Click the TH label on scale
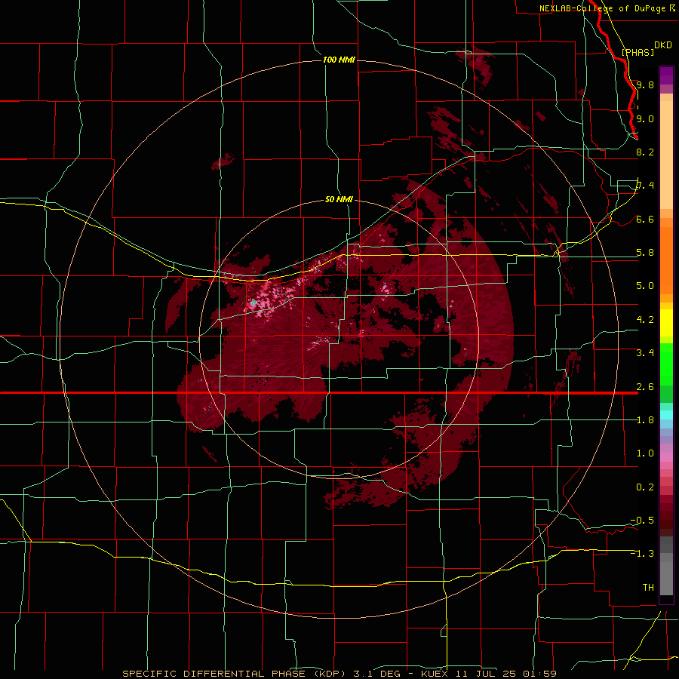 click(648, 588)
